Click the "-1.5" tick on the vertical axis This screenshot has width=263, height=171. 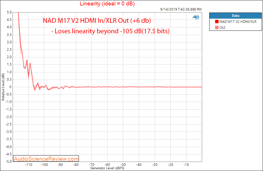click(9, 109)
